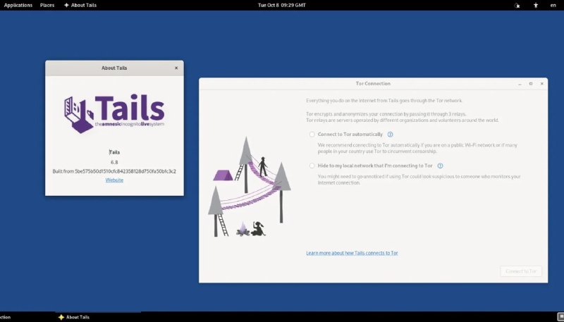
Task: Click the Tor Connection title bar text
Action: pyautogui.click(x=373, y=83)
